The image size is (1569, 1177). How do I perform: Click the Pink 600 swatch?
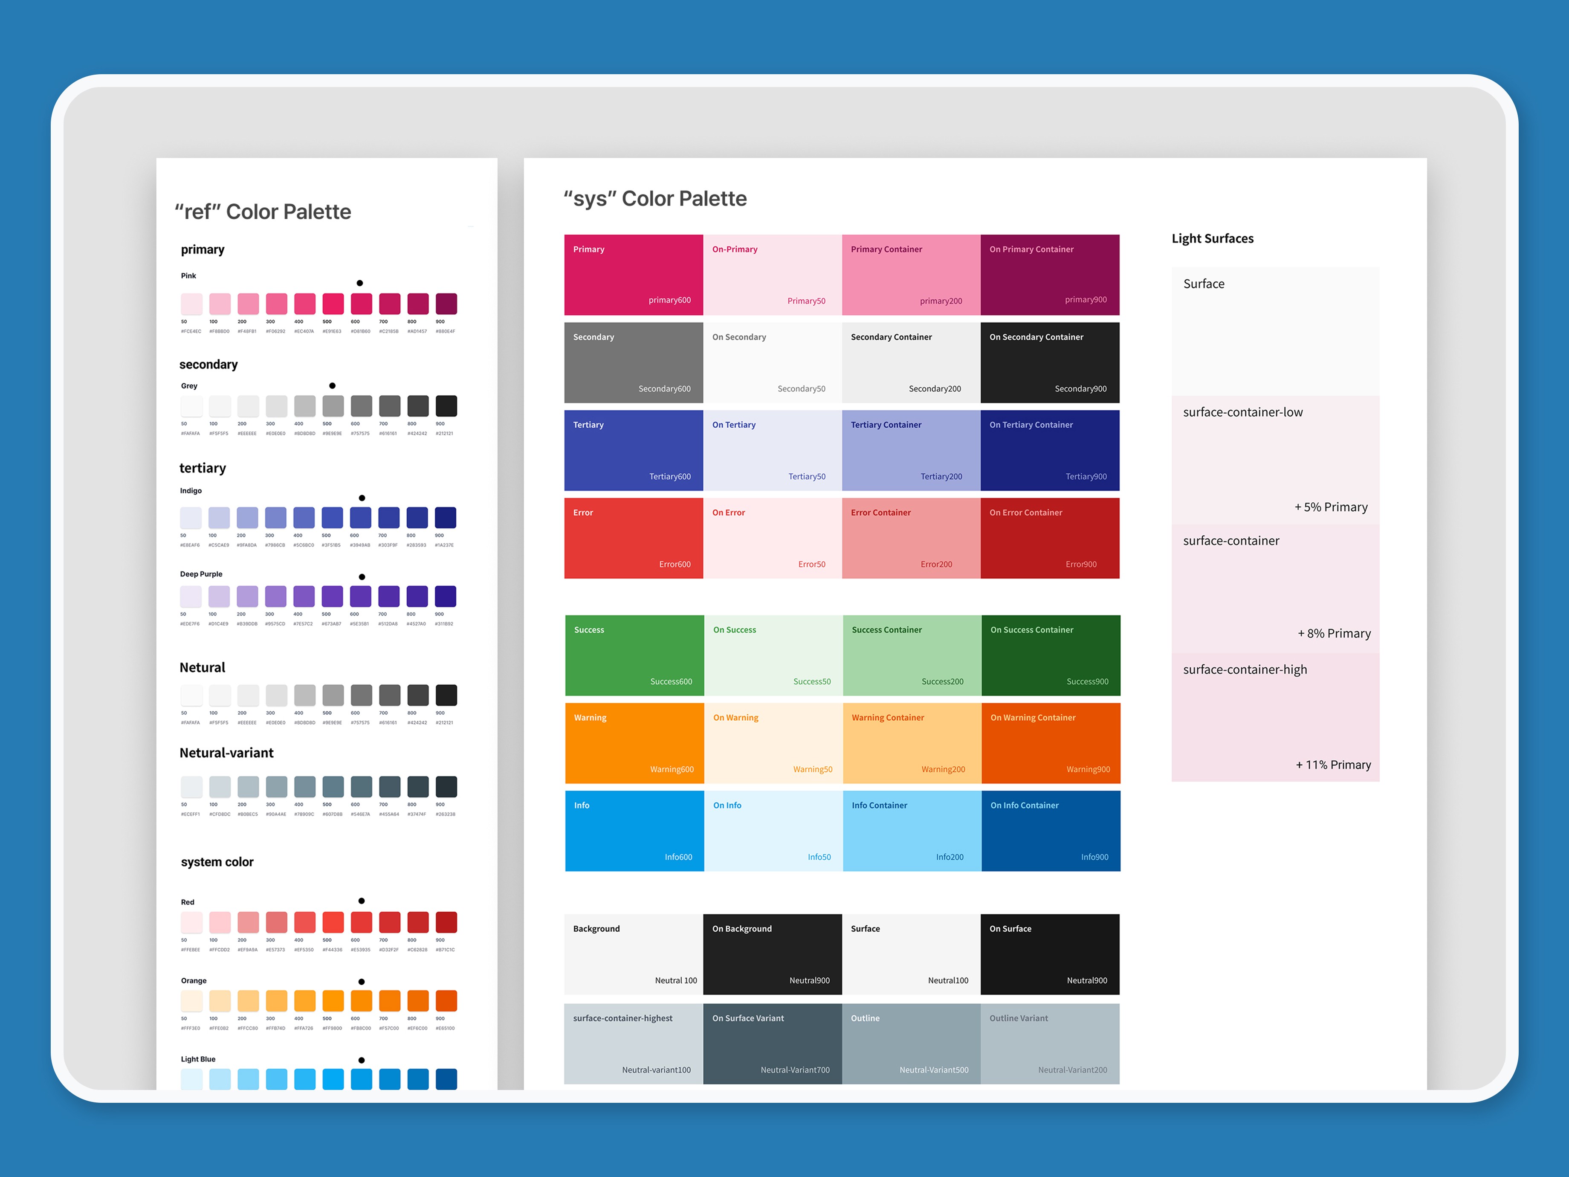[361, 304]
